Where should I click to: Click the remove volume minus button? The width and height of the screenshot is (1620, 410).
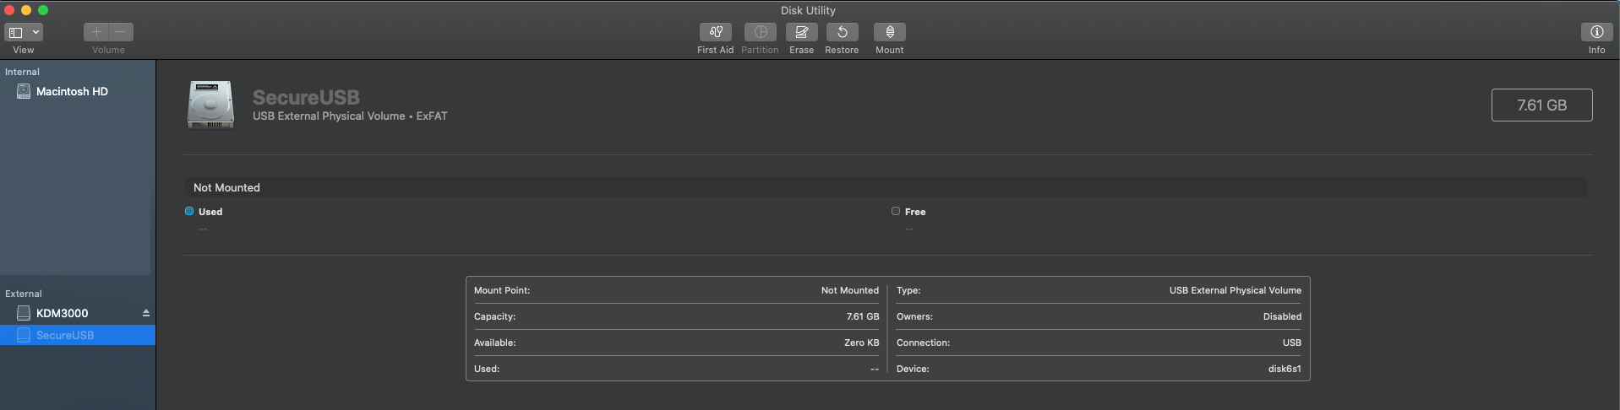121,32
